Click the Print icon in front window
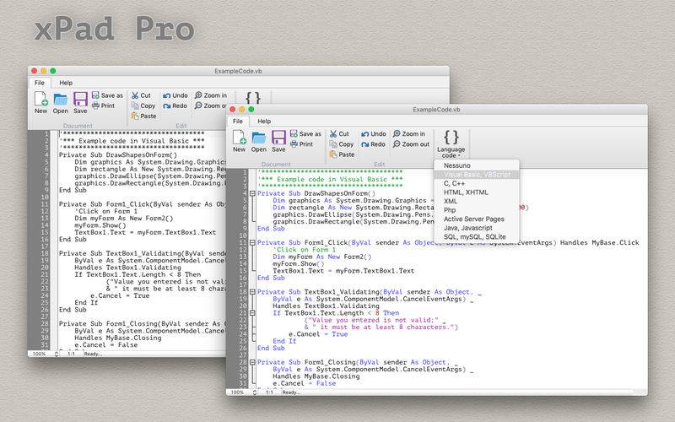Viewport: 675px width, 422px height. [x=301, y=143]
